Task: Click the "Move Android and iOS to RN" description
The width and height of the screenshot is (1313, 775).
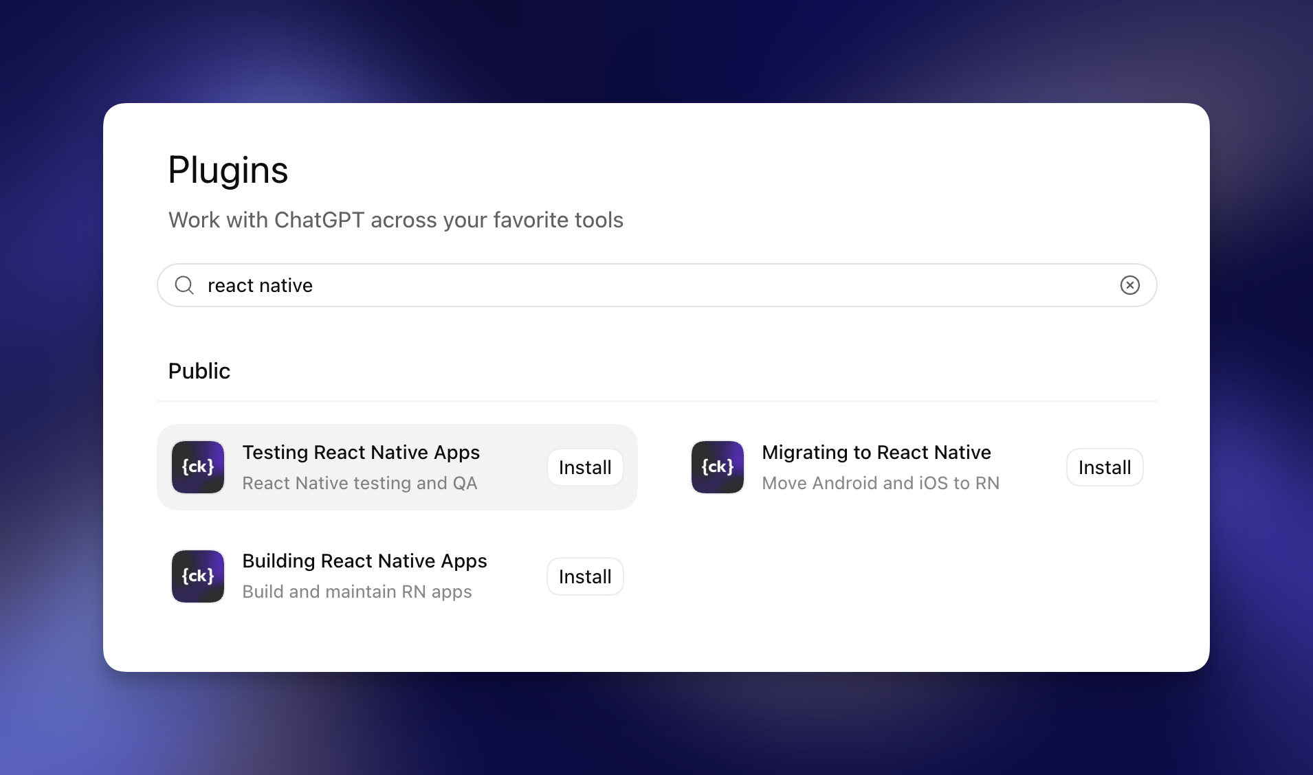Action: [881, 483]
